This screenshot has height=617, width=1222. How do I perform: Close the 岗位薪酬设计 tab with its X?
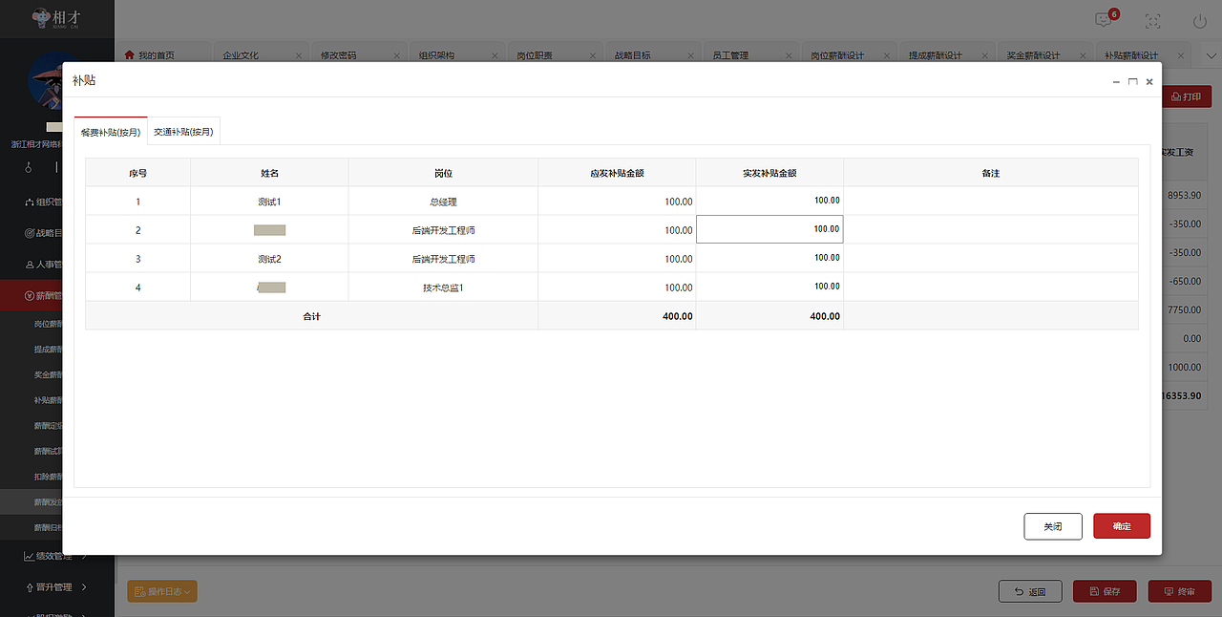(x=887, y=55)
